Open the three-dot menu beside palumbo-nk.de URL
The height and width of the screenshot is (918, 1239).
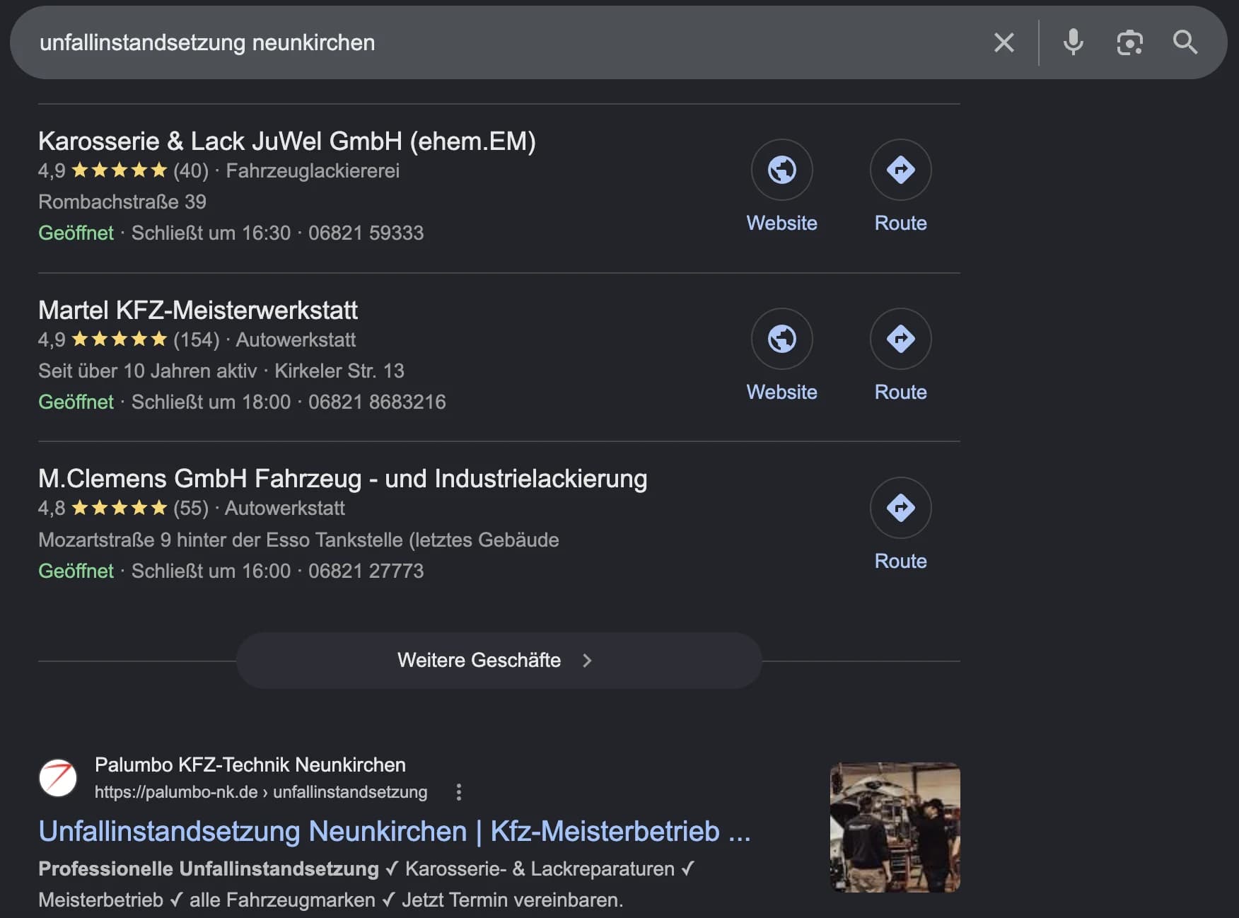[458, 792]
